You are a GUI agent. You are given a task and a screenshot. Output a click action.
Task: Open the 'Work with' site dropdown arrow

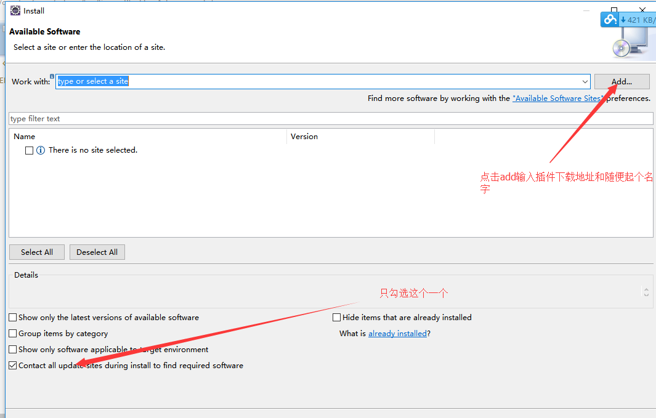tap(585, 81)
